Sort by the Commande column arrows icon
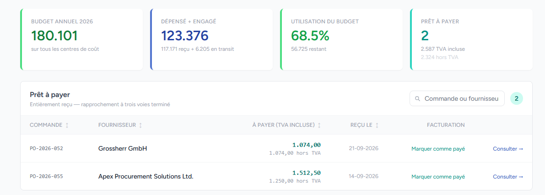 coord(67,125)
